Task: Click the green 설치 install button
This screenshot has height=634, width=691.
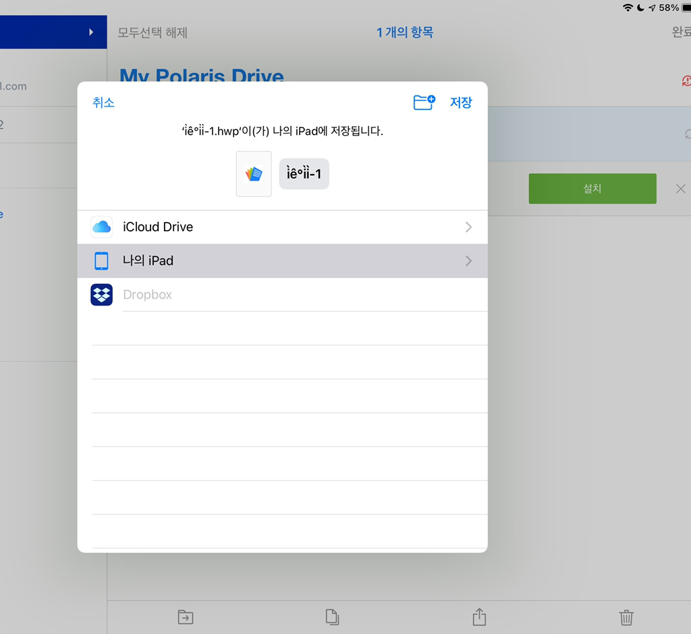Action: click(592, 189)
